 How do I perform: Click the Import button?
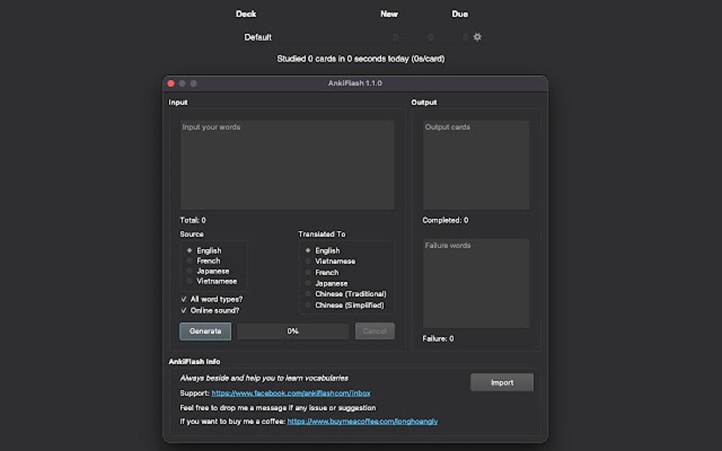[502, 382]
